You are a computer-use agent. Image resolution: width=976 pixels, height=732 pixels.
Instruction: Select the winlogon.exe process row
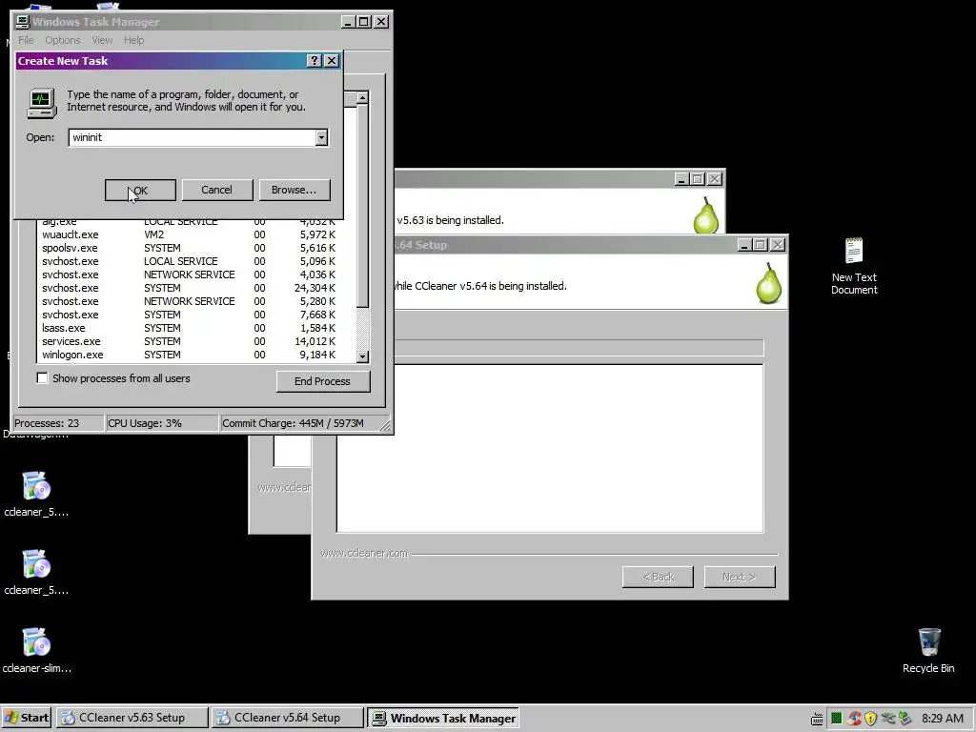[x=196, y=355]
